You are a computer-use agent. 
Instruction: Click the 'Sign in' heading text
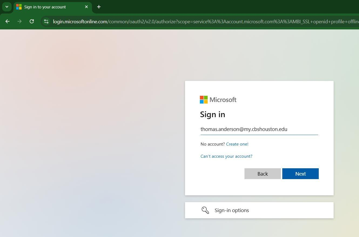coord(213,114)
